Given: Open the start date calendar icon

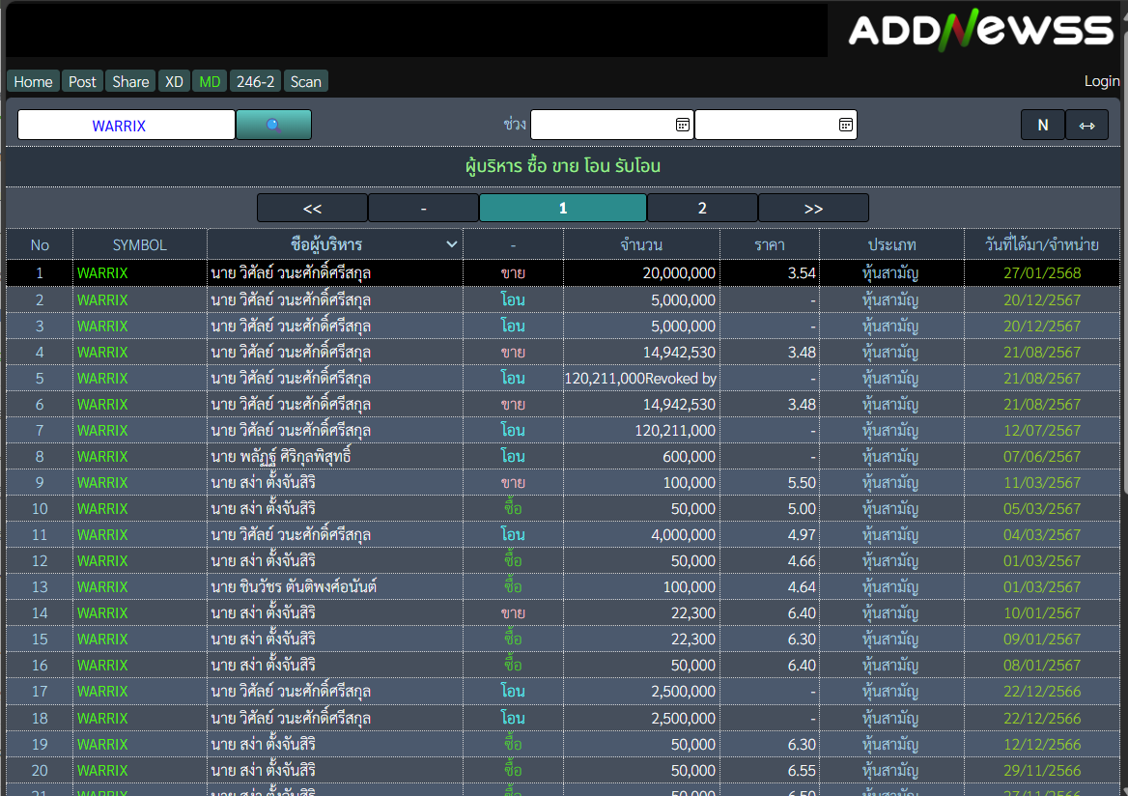Looking at the screenshot, I should click(682, 126).
